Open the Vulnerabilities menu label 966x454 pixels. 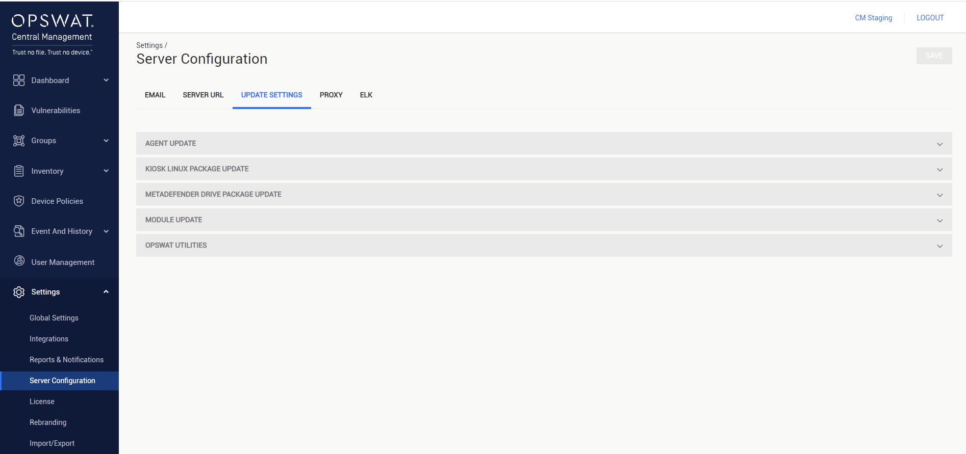tap(56, 111)
